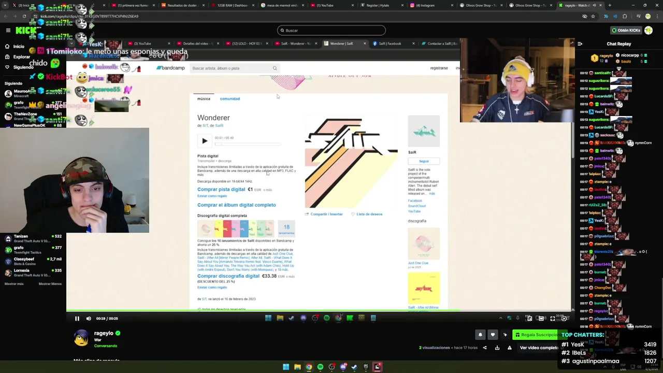The image size is (663, 373).
Task: Mute the clip volume
Action: (89, 319)
